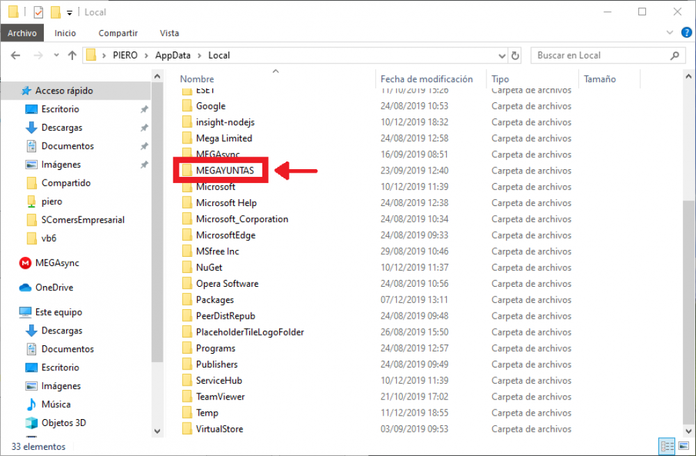Open the Customize Quick Access Toolbar dropdown
The height and width of the screenshot is (456, 696).
point(70,13)
